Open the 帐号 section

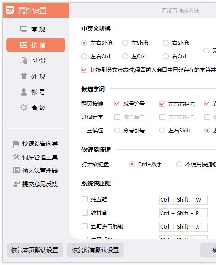coord(36,92)
